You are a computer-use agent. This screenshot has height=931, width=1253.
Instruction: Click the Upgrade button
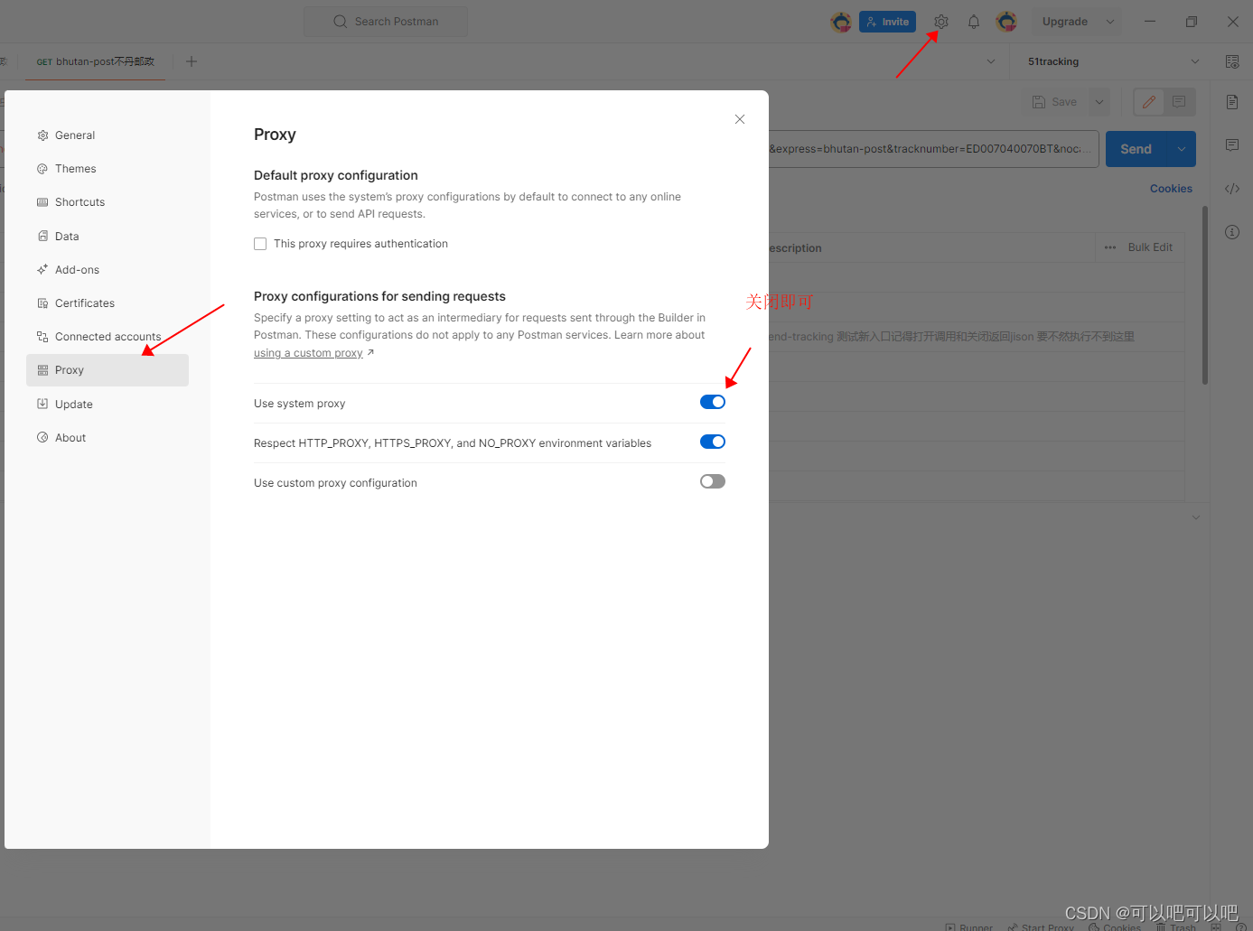tap(1065, 22)
